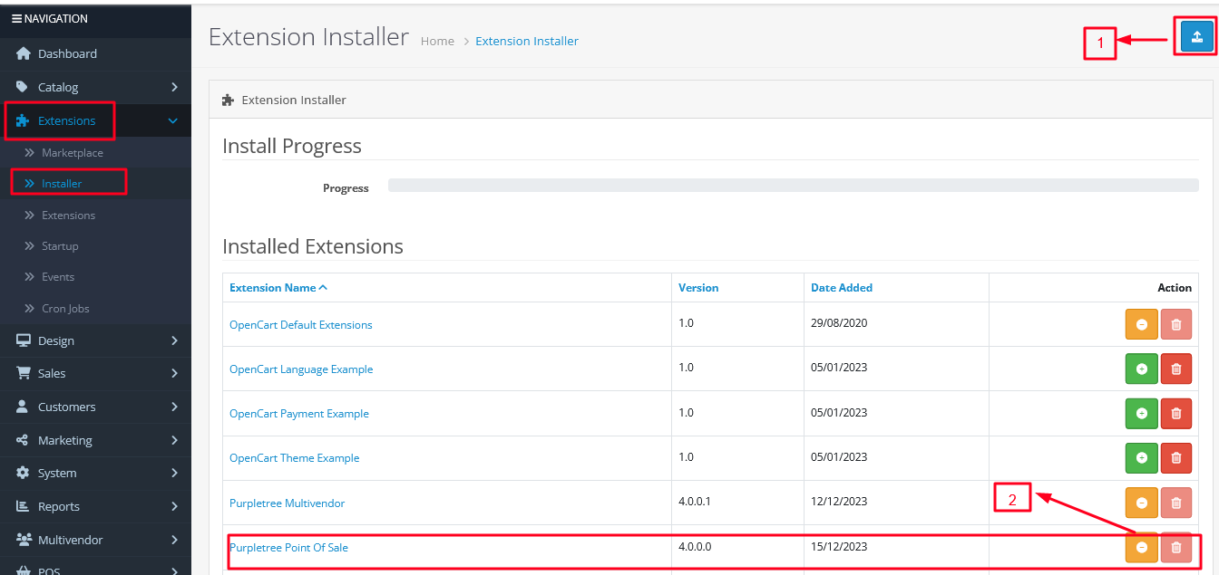Viewport: 1219px width, 575px height.
Task: Expand the Catalog menu chevron
Action: [174, 87]
